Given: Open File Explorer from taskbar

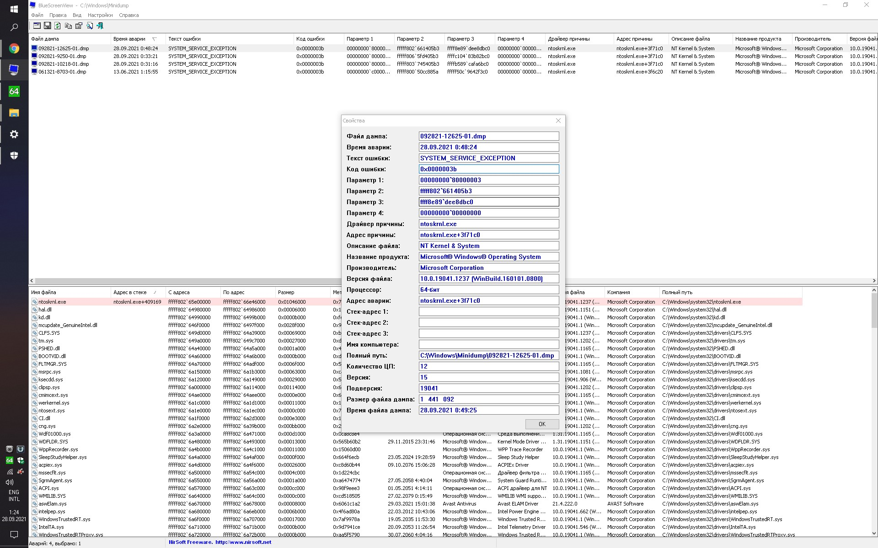Looking at the screenshot, I should coord(14,113).
